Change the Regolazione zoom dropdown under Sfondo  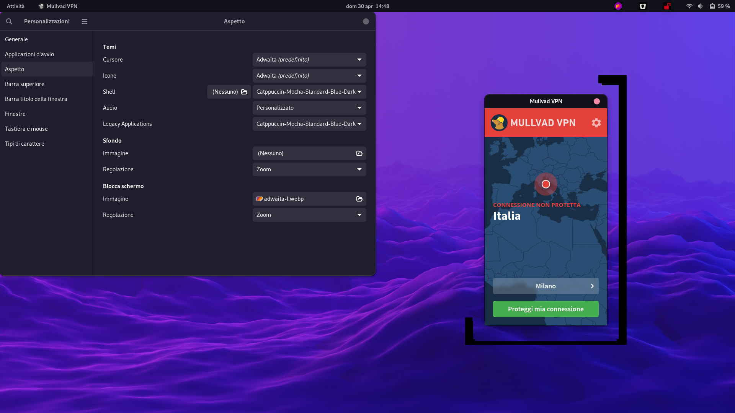tap(309, 169)
